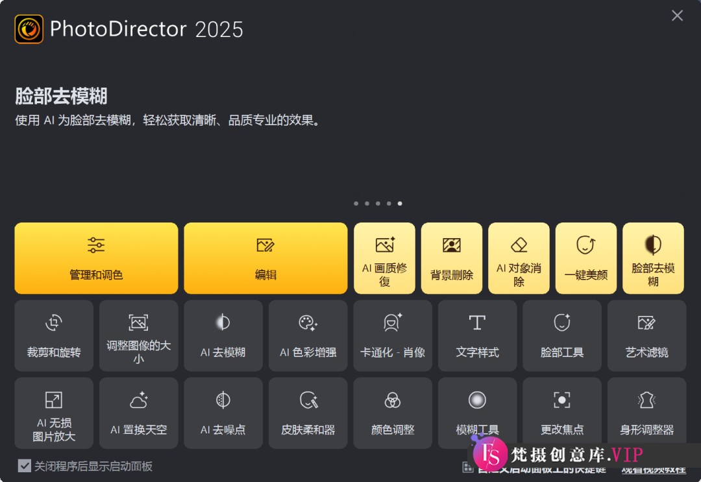701x482 pixels.
Task: Open 皮肤柔和器 tool
Action: pyautogui.click(x=308, y=413)
